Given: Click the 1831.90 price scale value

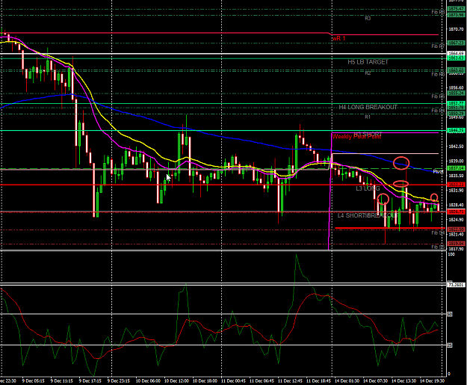Looking at the screenshot, I should click(x=456, y=190).
